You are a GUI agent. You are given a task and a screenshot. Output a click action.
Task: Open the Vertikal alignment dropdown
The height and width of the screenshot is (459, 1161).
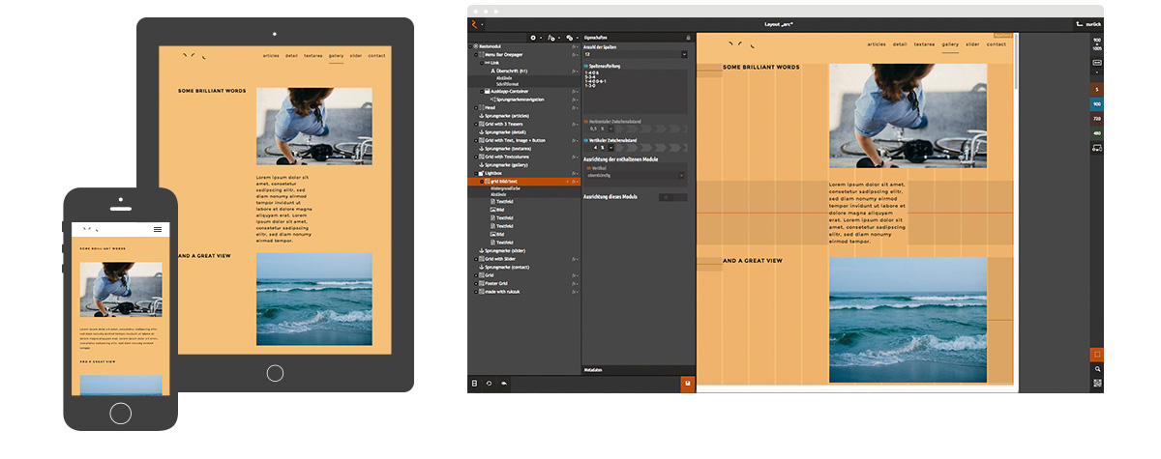click(635, 176)
